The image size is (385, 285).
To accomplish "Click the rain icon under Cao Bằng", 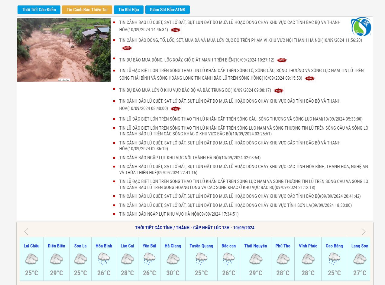I will point(334,259).
